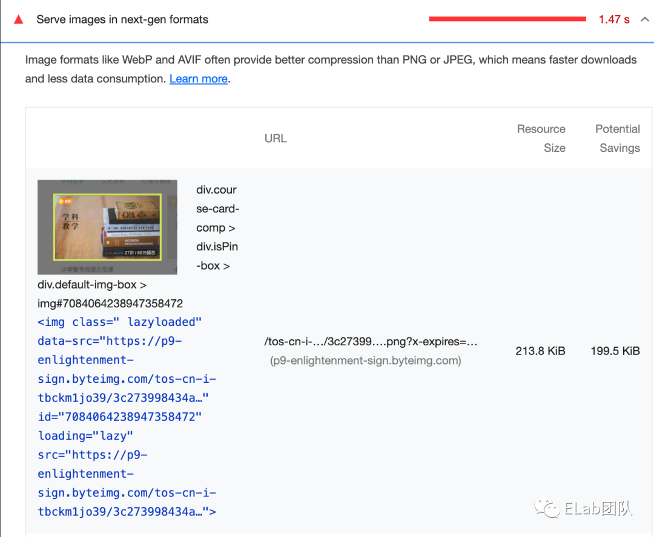The image size is (654, 537).
Task: Click the blue img class lazyloaded snippet
Action: tap(127, 417)
